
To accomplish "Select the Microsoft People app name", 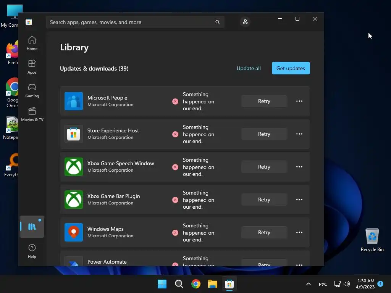I will click(x=107, y=98).
